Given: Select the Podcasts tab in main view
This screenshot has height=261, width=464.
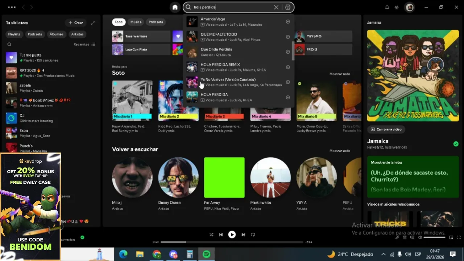Looking at the screenshot, I should click(156, 22).
